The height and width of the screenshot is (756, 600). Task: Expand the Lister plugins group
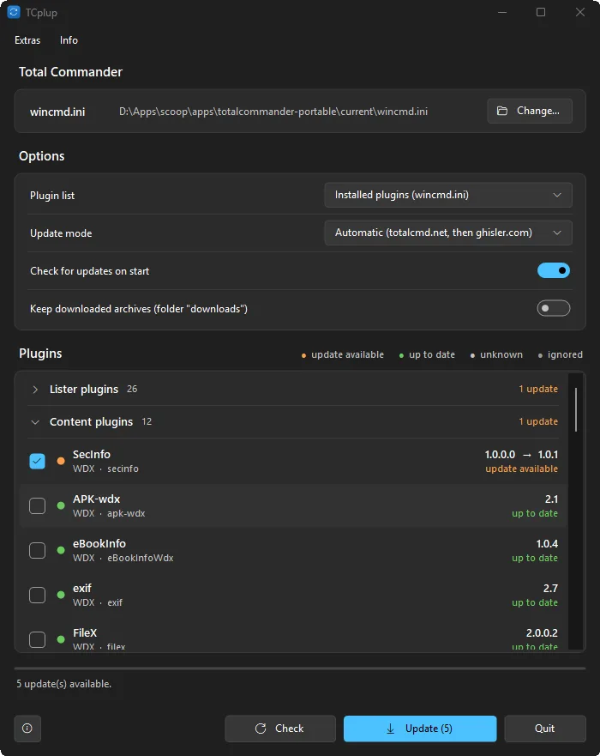click(34, 389)
